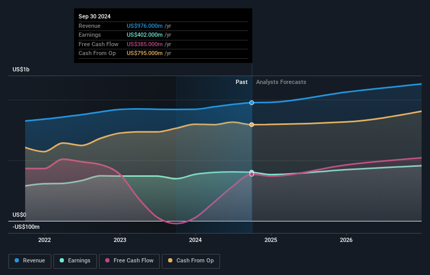
Task: Toggle the Free Cash Flow legend series
Action: tap(129, 261)
